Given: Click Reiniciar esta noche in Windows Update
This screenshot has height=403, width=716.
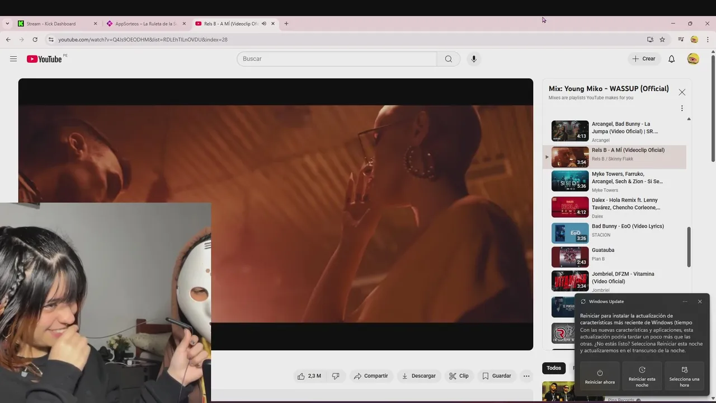Looking at the screenshot, I should [x=642, y=377].
